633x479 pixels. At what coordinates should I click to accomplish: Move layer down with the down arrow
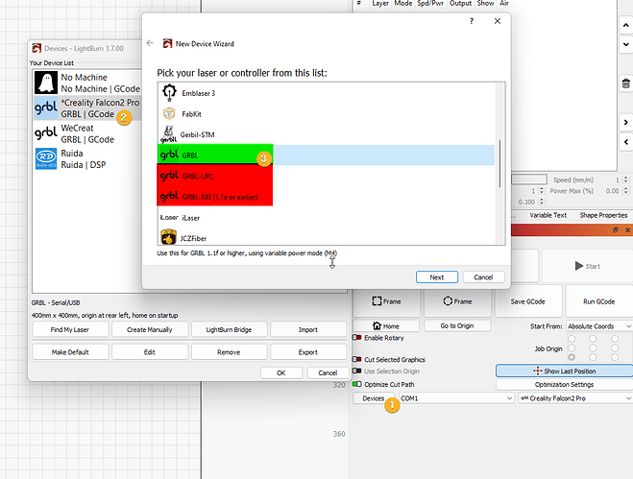coord(626,44)
